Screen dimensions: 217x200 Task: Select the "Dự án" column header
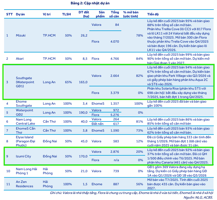click(20, 14)
